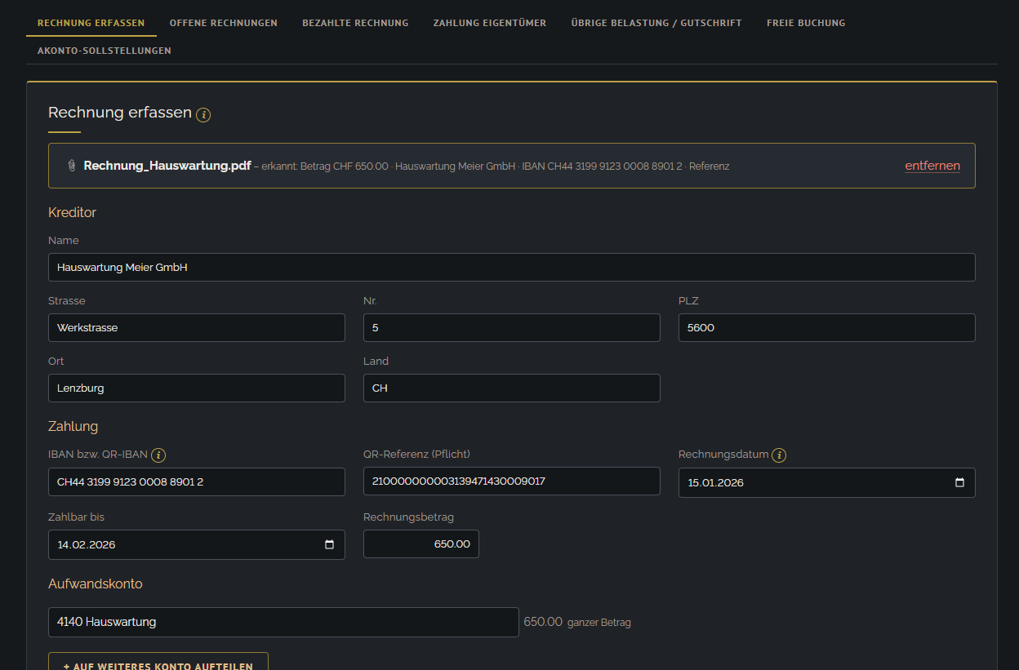The image size is (1019, 670).
Task: Click the Auf weiteres Konto aufteilen button
Action: tap(158, 662)
